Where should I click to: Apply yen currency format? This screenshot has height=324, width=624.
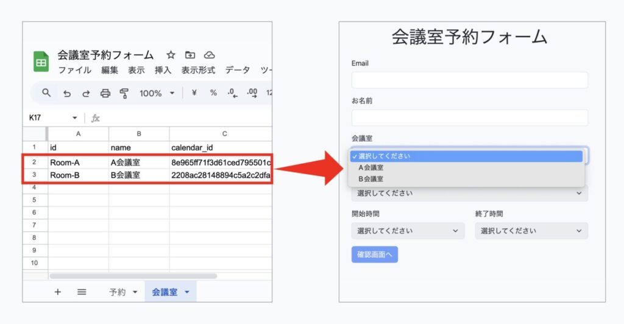coord(194,93)
